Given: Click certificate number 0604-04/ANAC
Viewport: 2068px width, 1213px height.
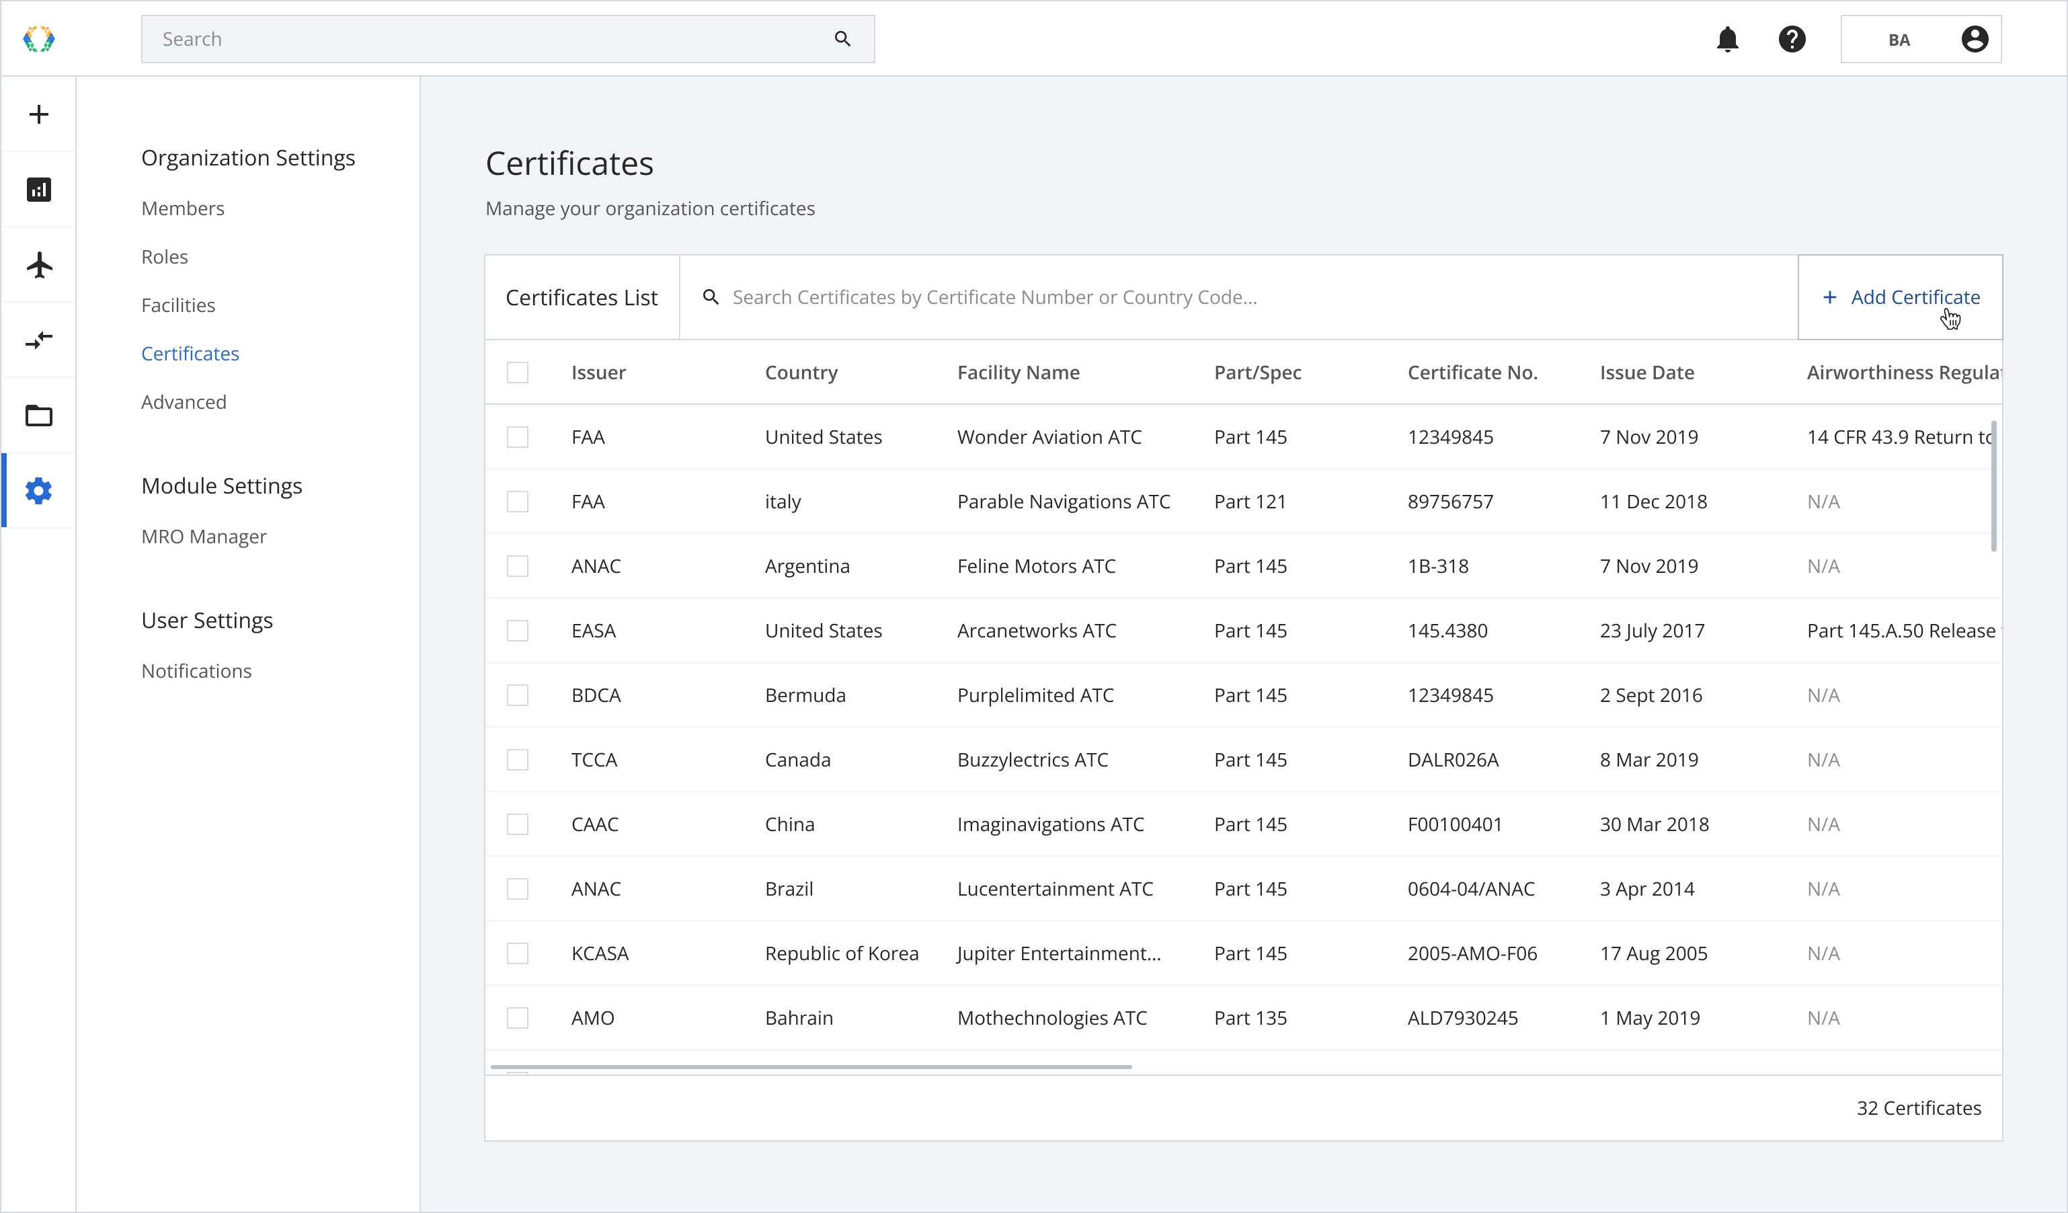Looking at the screenshot, I should click(1470, 889).
